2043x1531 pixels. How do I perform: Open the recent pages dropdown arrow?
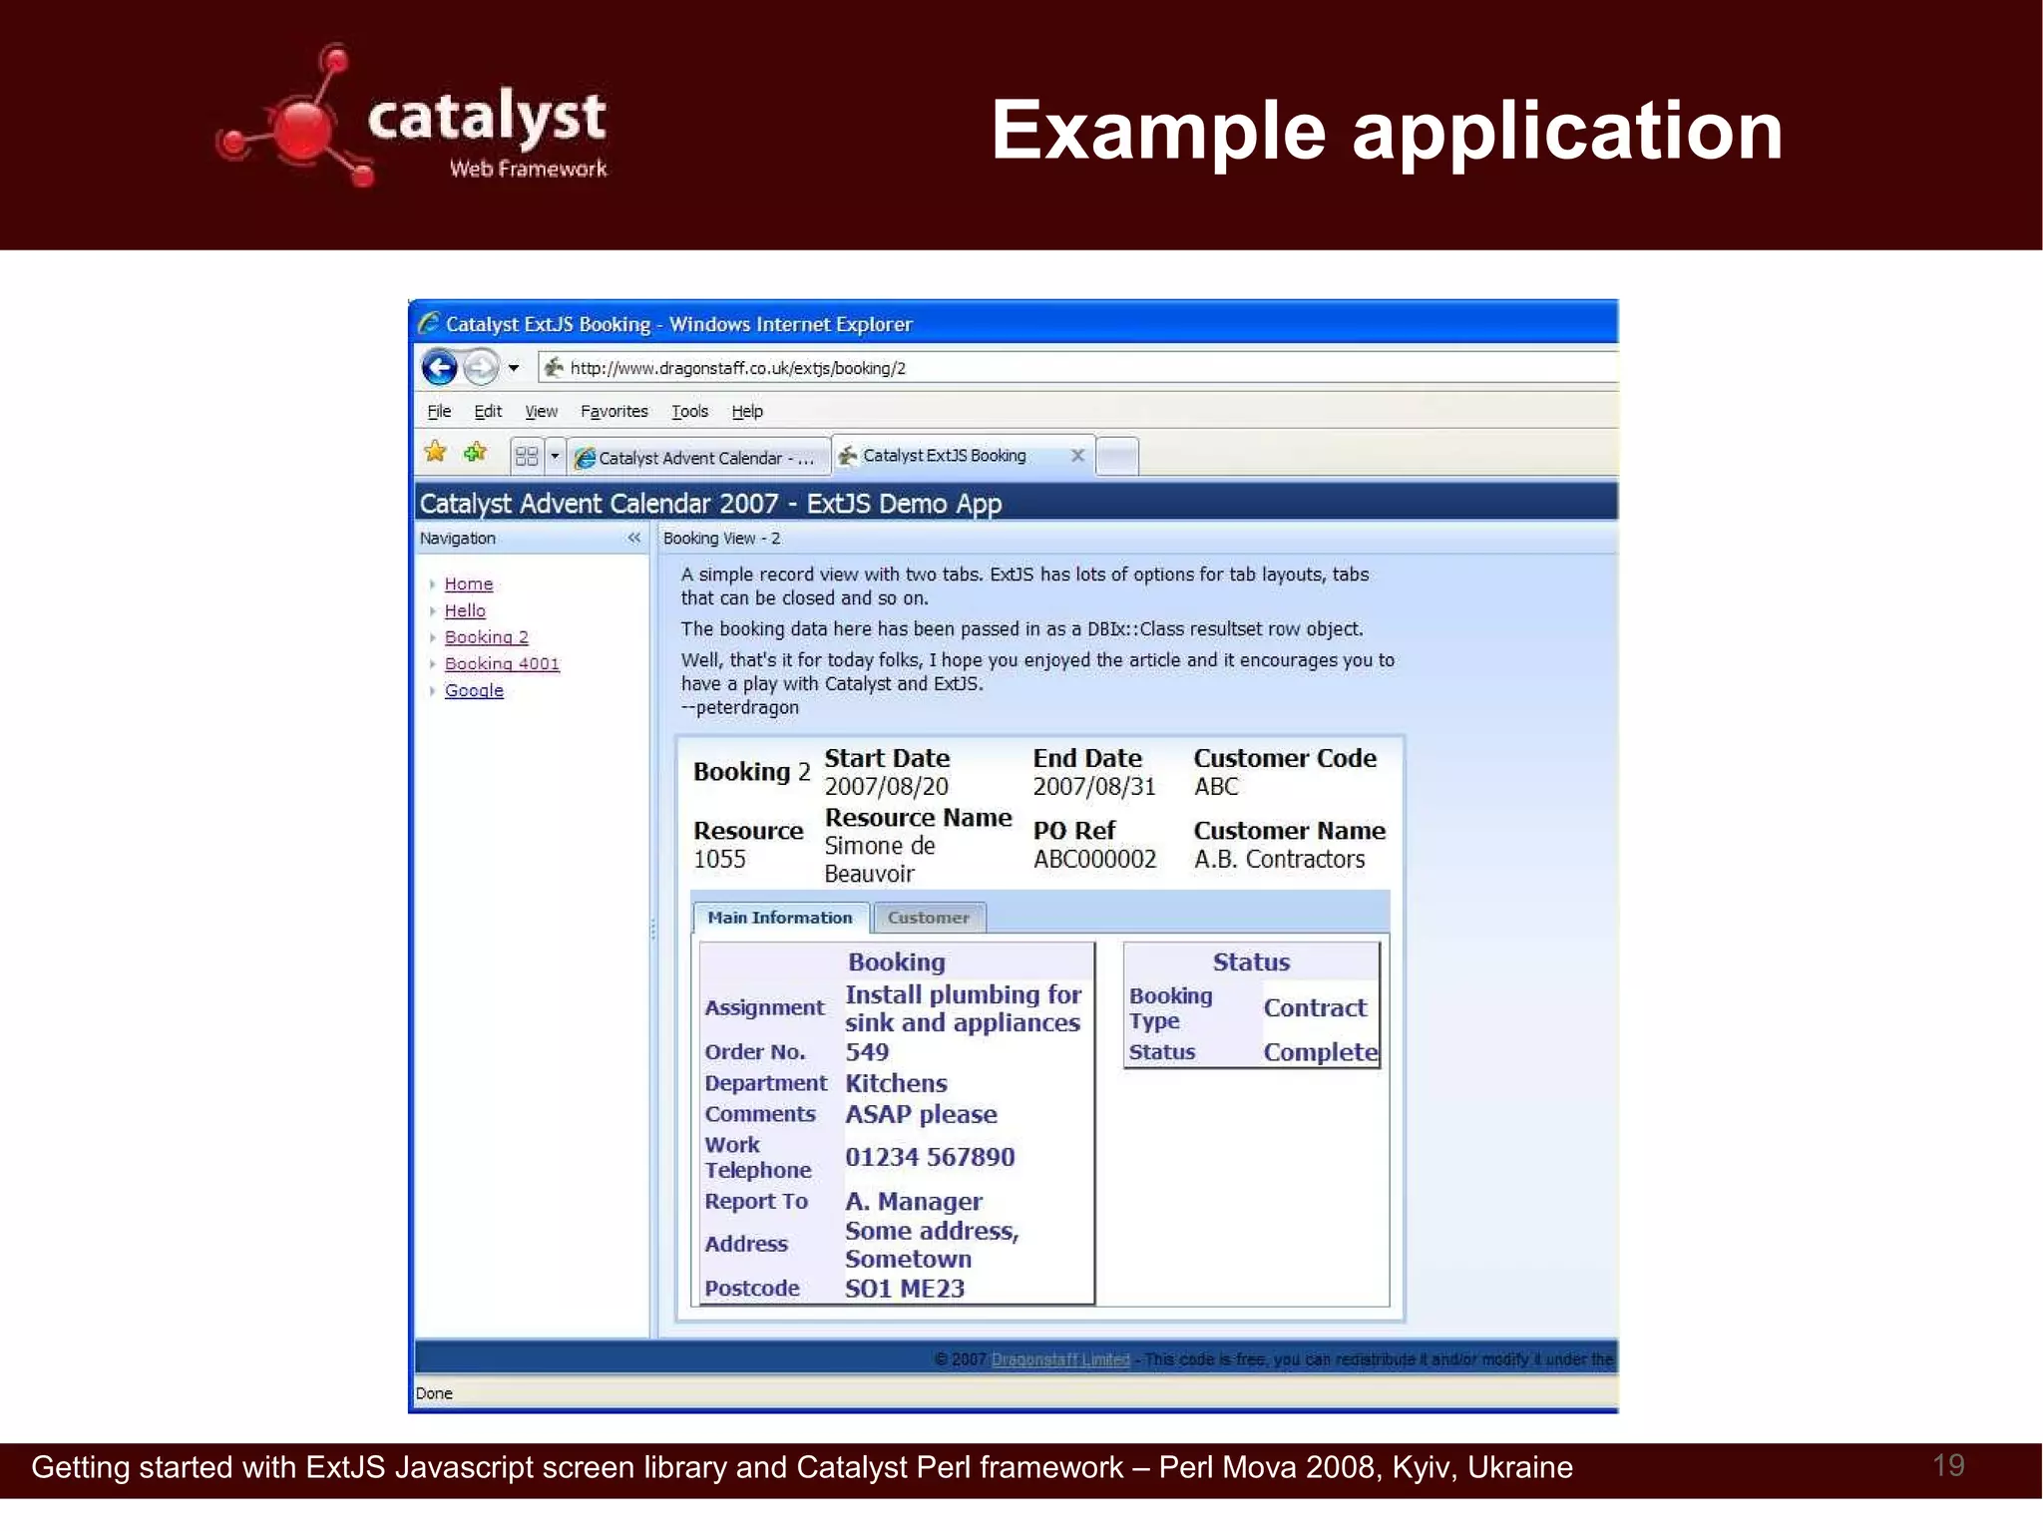514,368
